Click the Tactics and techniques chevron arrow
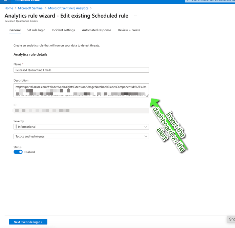 coord(146,137)
